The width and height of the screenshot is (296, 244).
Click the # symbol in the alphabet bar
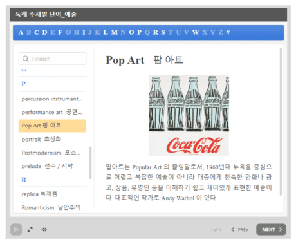pos(228,32)
